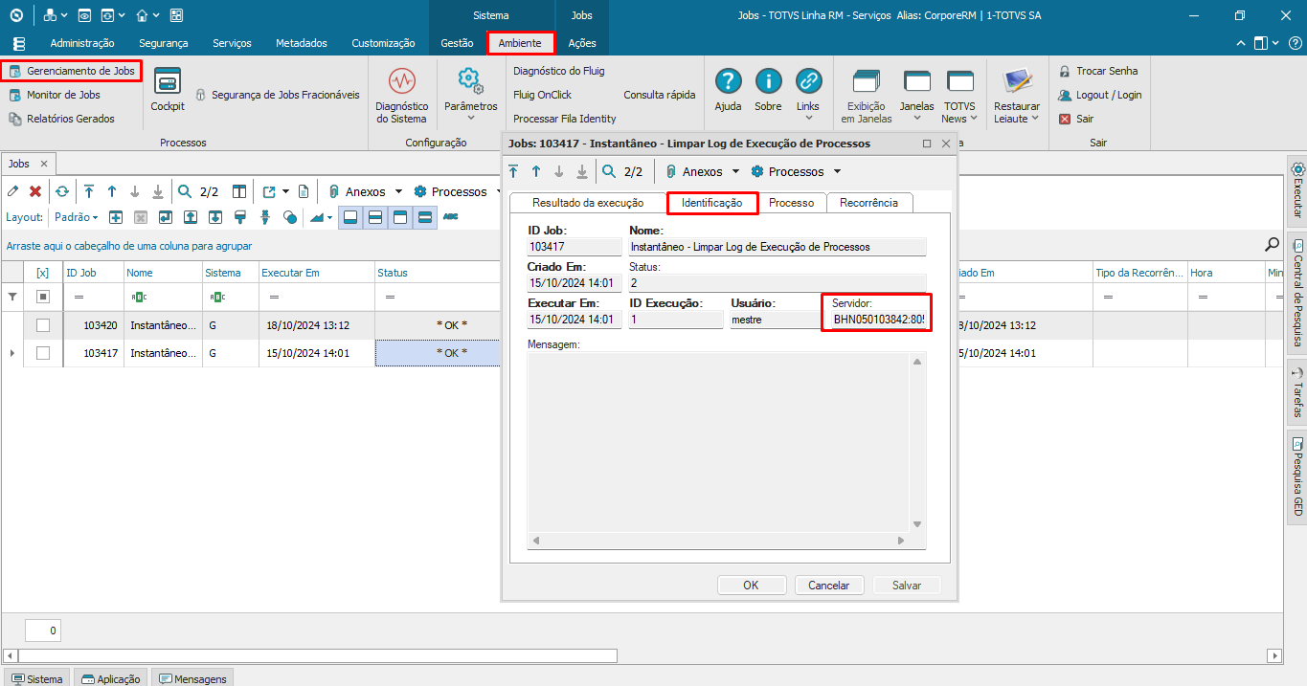Expand Processos dropdown in the dialog toolbar

click(837, 171)
